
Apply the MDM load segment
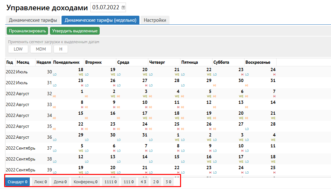pos(41,49)
